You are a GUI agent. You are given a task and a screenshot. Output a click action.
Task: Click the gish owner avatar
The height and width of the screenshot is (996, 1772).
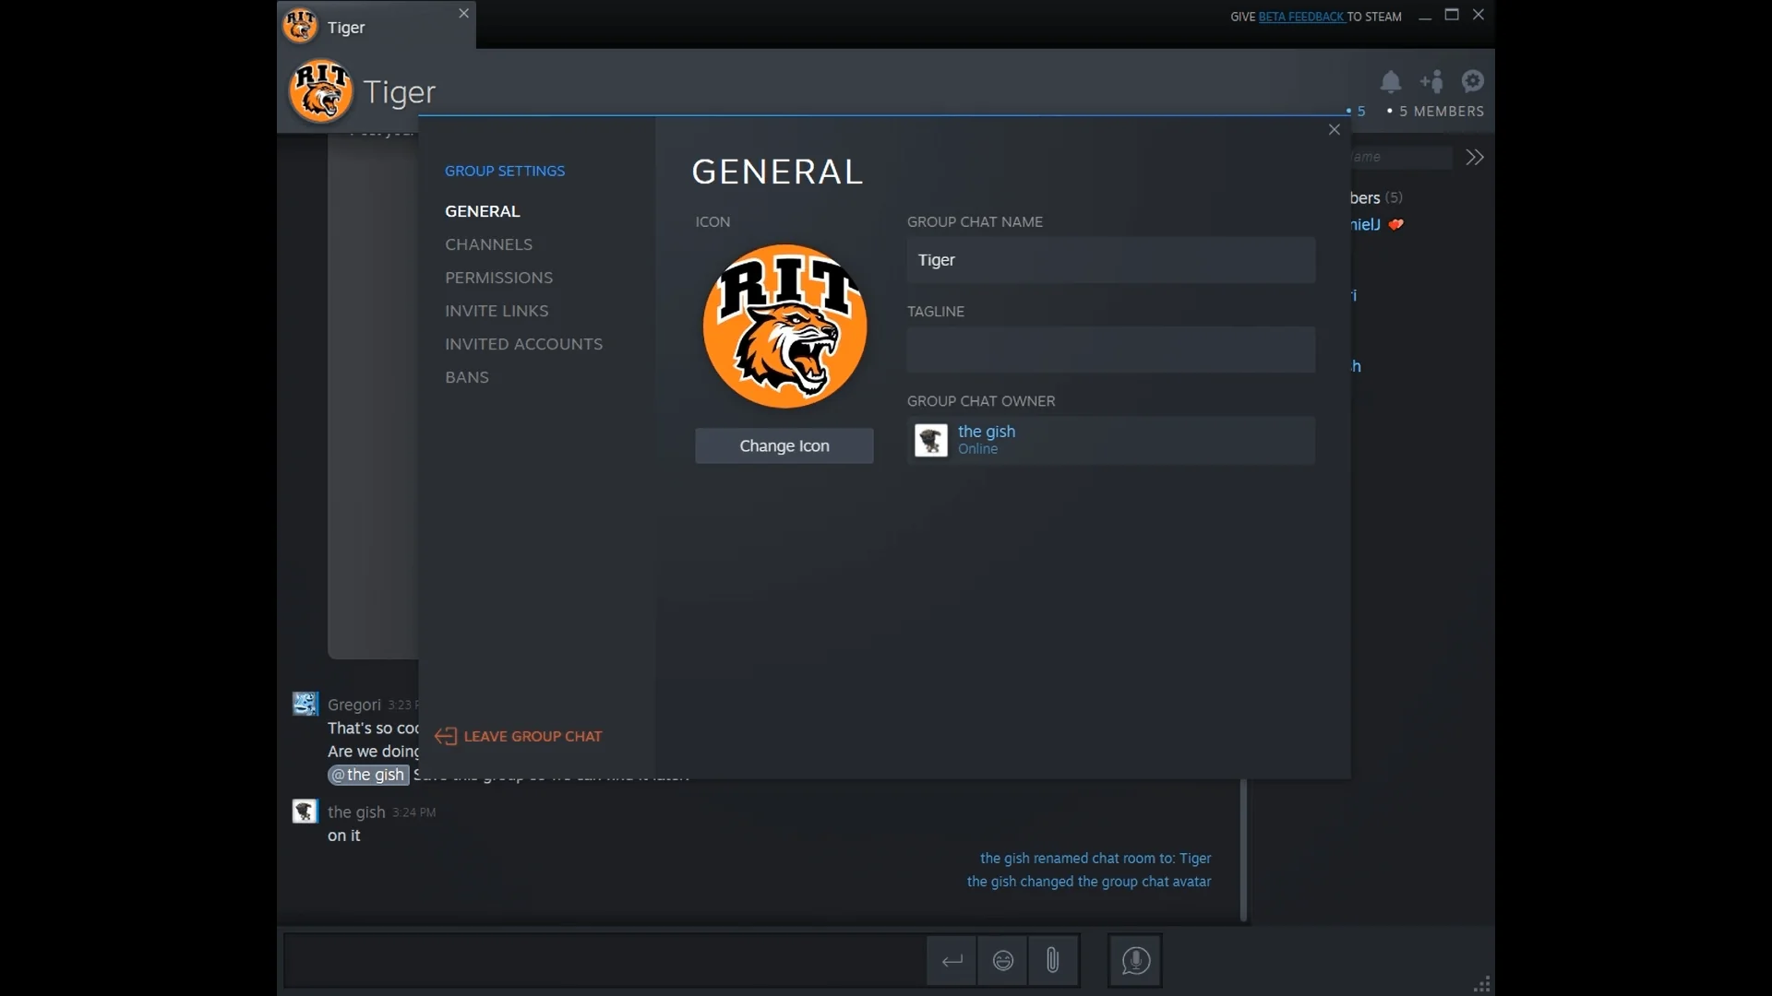(930, 440)
